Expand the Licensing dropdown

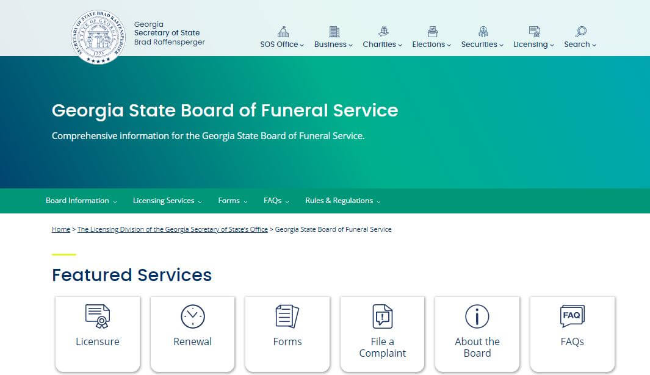[x=533, y=44]
